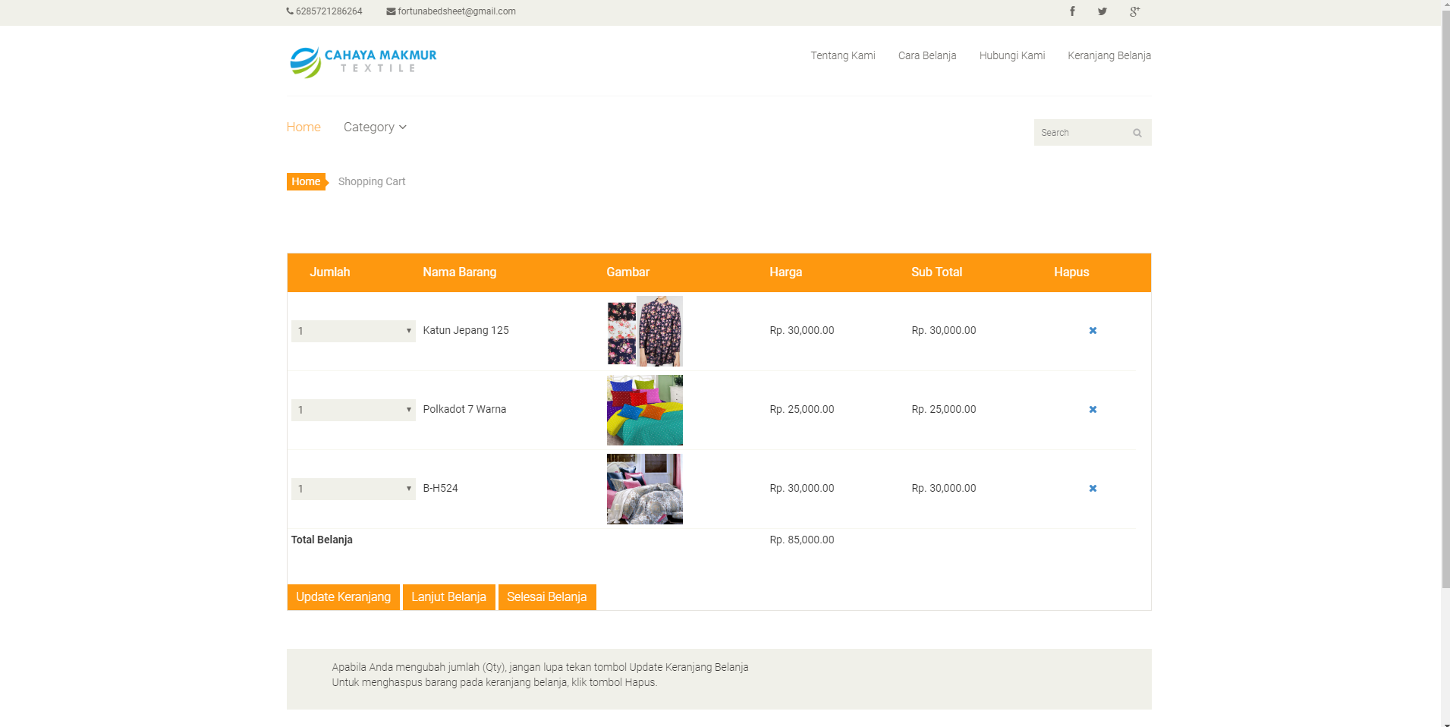The height and width of the screenshot is (727, 1450).
Task: Click the Twitter icon in the header
Action: point(1102,11)
